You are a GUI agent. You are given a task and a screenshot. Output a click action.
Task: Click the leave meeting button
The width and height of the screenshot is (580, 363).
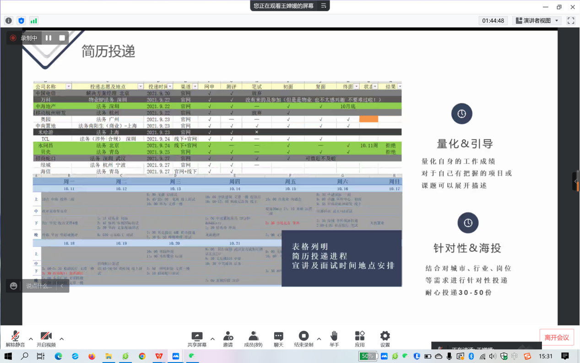click(x=556, y=337)
